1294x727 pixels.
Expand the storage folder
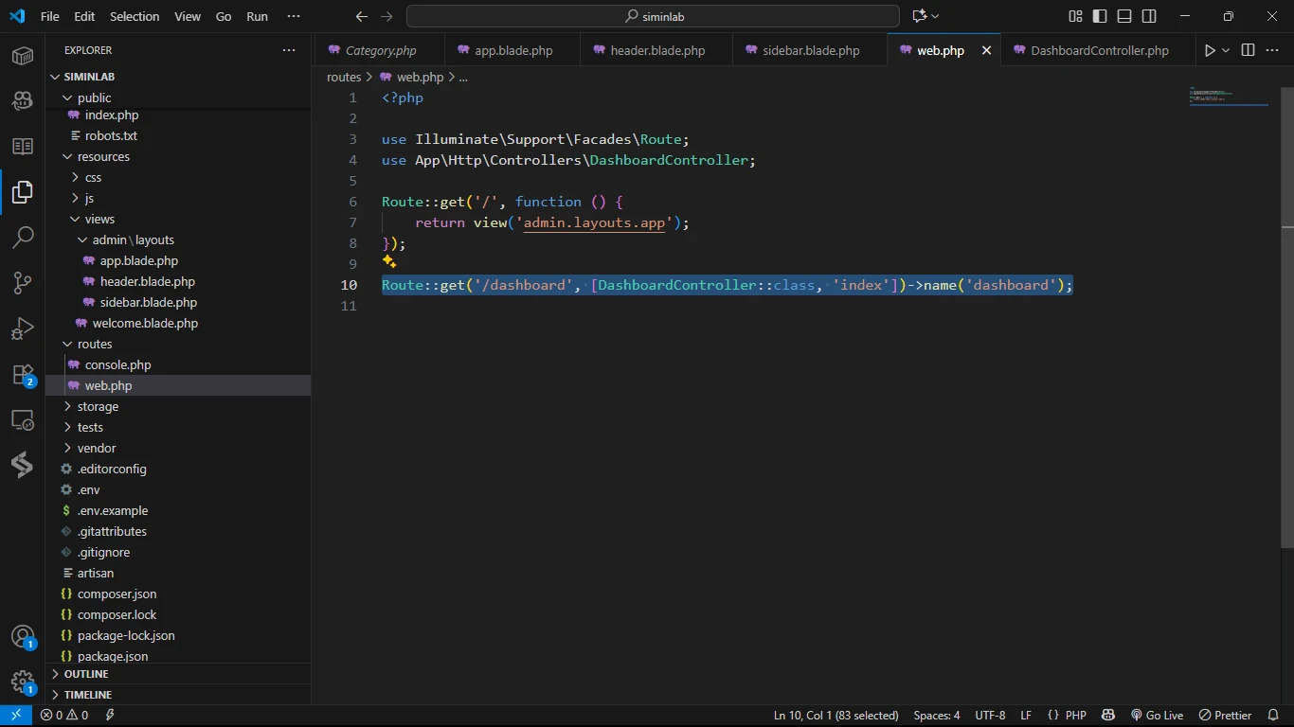(x=98, y=406)
